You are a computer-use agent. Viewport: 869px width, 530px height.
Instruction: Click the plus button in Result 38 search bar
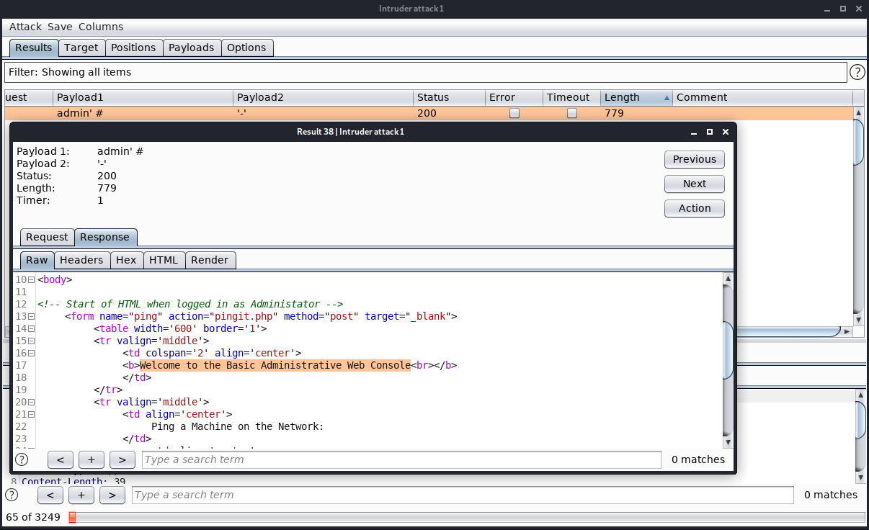92,459
